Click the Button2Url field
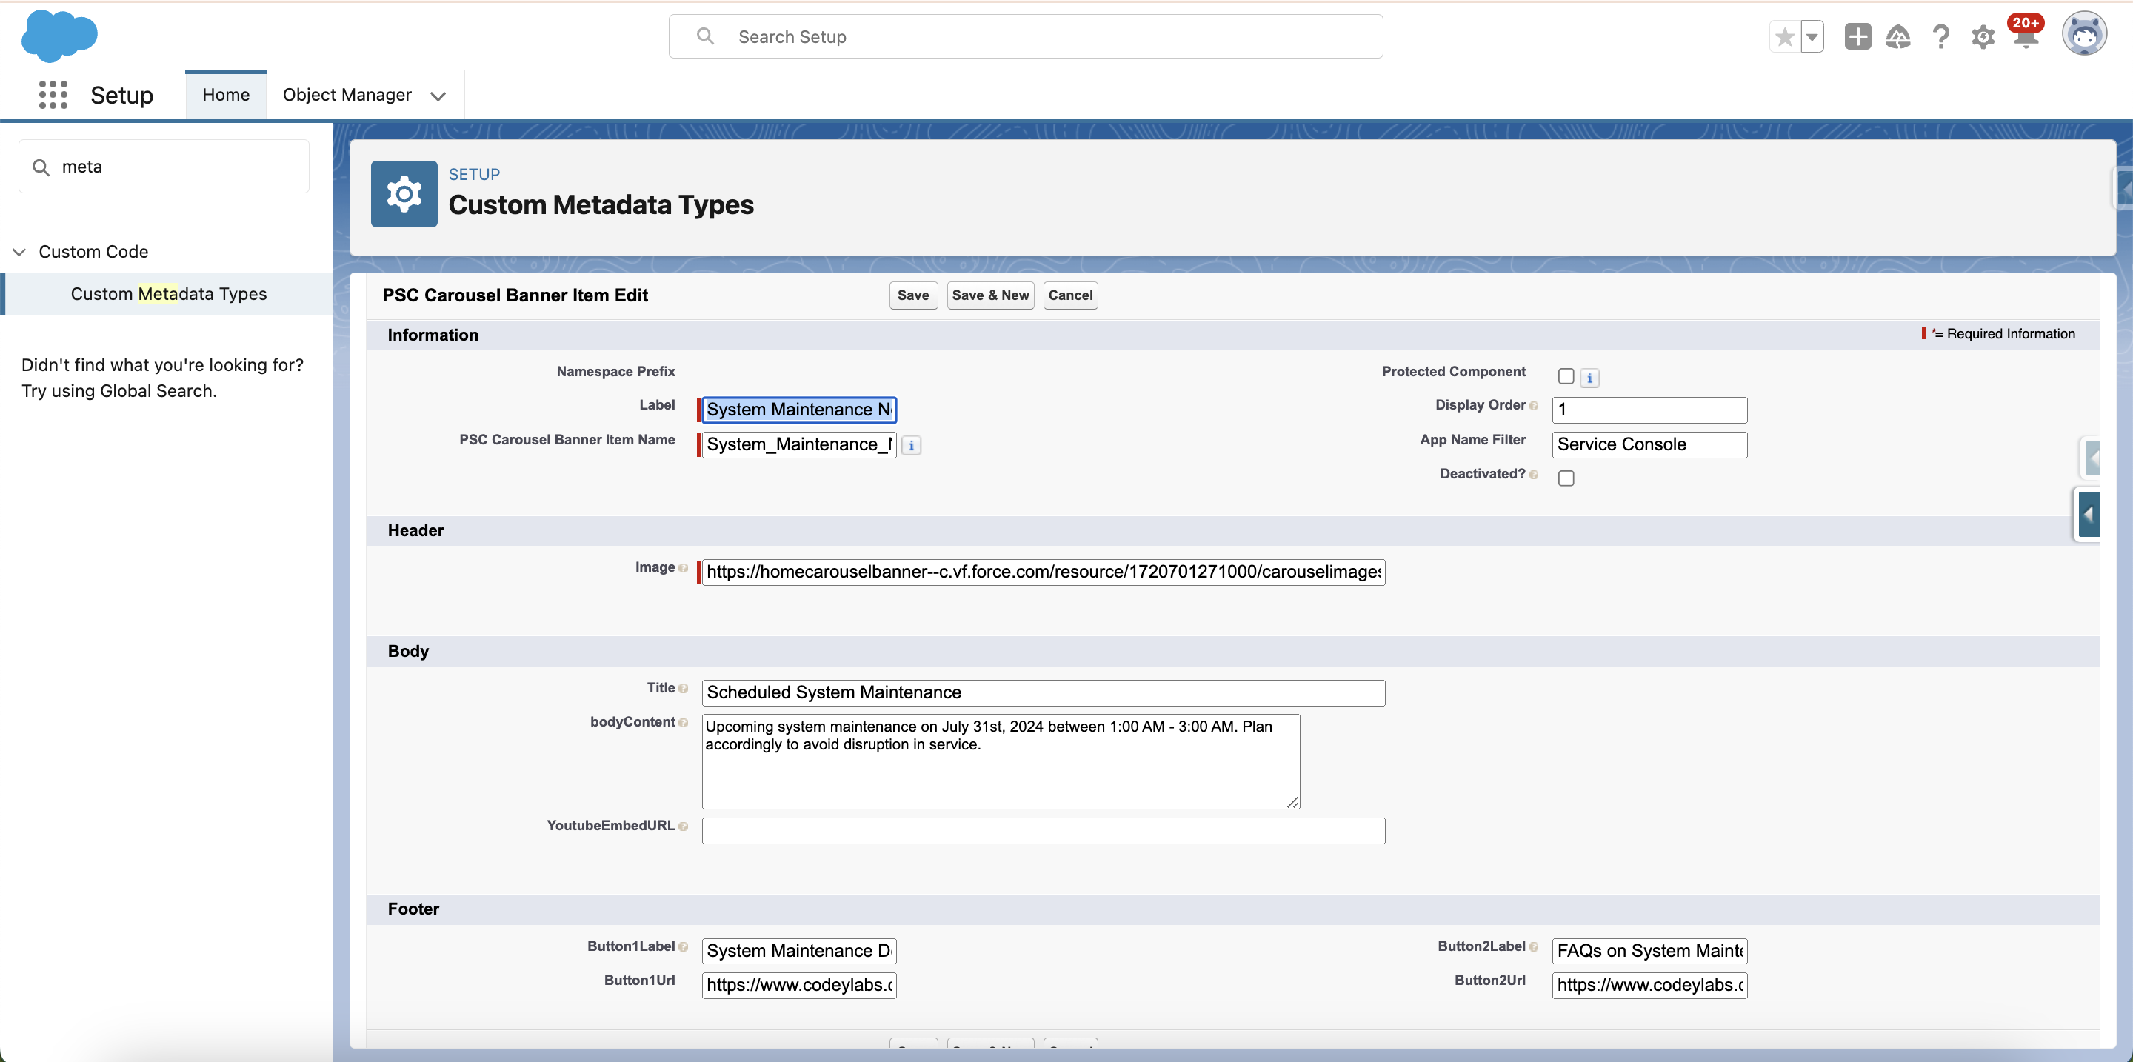 click(x=1649, y=985)
